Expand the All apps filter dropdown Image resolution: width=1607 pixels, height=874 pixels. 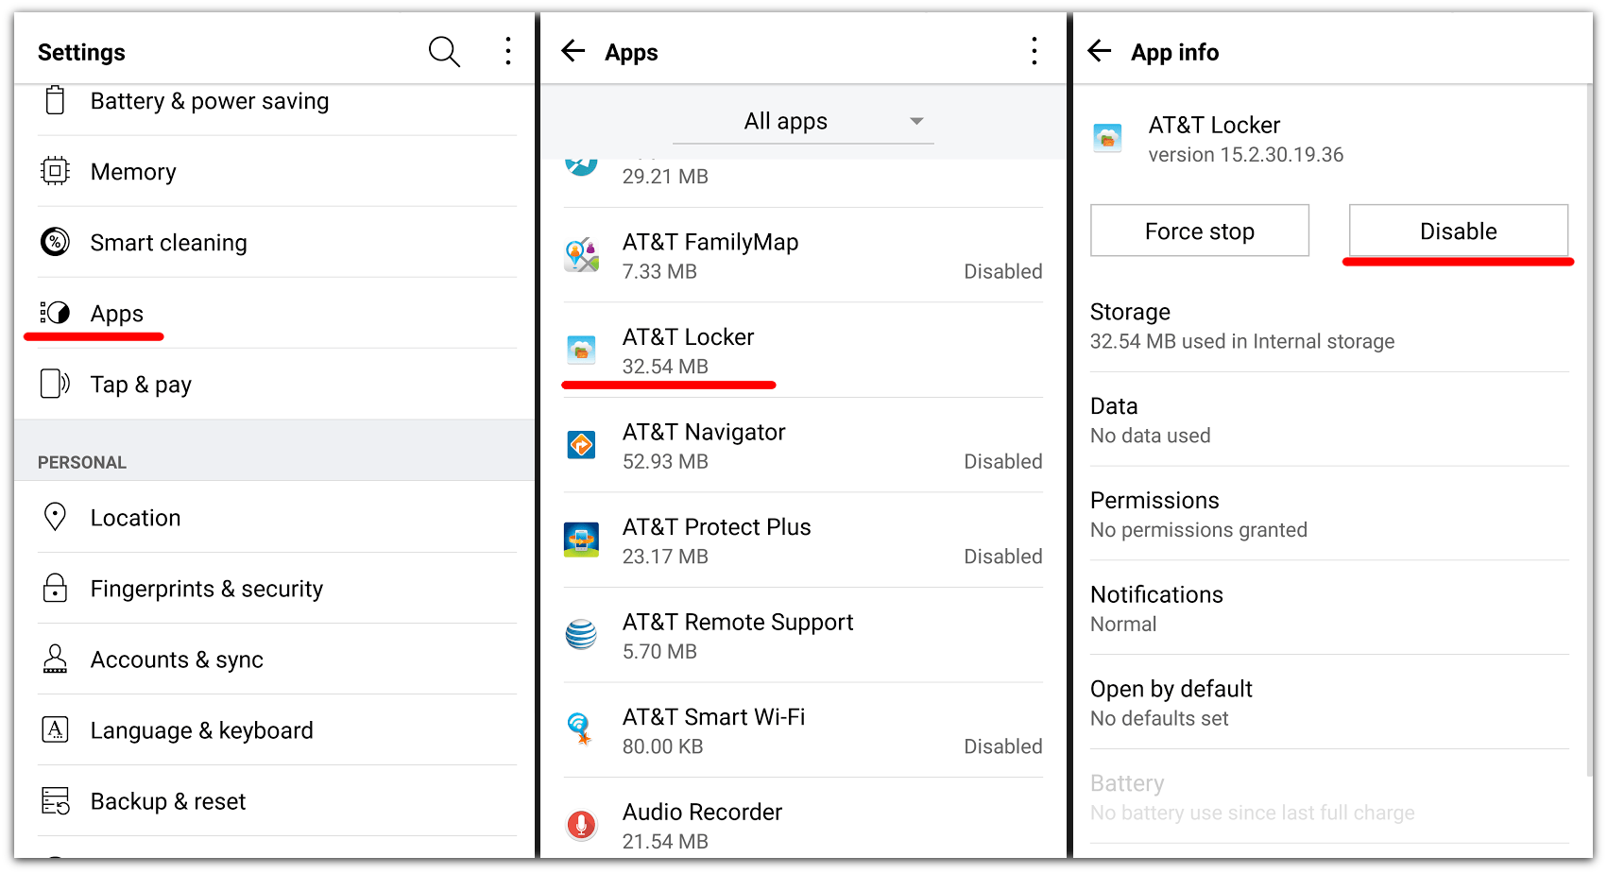point(803,121)
